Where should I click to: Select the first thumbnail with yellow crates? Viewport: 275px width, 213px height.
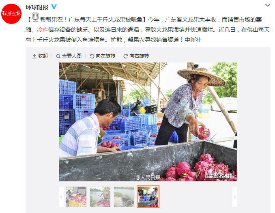tap(76, 197)
